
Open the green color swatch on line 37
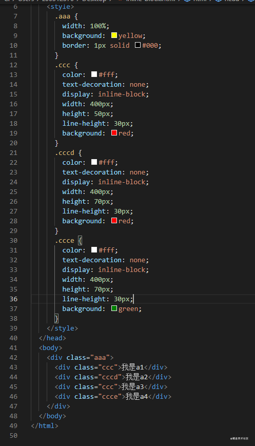point(114,308)
